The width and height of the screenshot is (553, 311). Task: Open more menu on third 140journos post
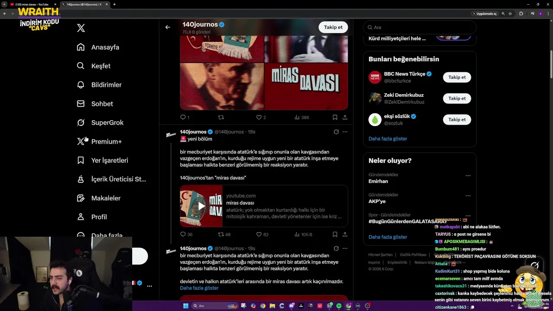coord(345,248)
